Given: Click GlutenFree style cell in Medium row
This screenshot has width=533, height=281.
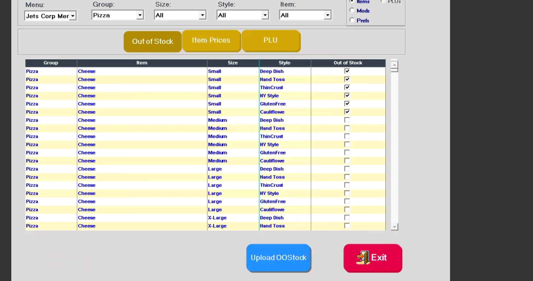Looking at the screenshot, I should pyautogui.click(x=285, y=153).
